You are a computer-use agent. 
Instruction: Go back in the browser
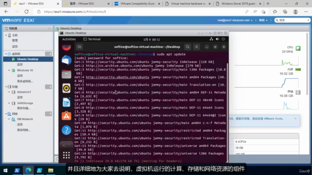coord(6,12)
